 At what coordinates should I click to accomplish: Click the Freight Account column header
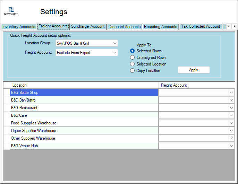pos(196,85)
